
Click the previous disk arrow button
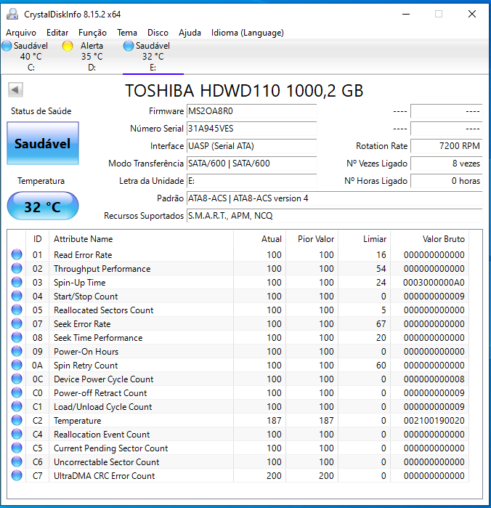point(15,89)
